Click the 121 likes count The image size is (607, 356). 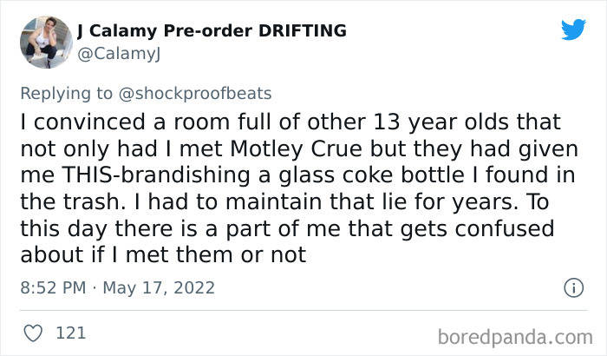(70, 332)
